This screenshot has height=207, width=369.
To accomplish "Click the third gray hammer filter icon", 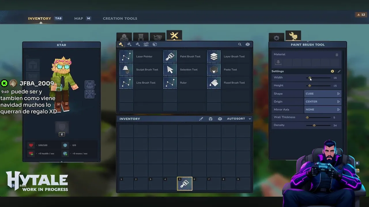I will 138,44.
